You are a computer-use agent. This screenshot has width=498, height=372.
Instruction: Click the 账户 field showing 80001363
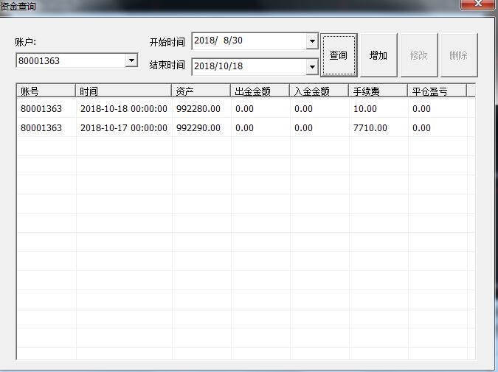pos(70,60)
